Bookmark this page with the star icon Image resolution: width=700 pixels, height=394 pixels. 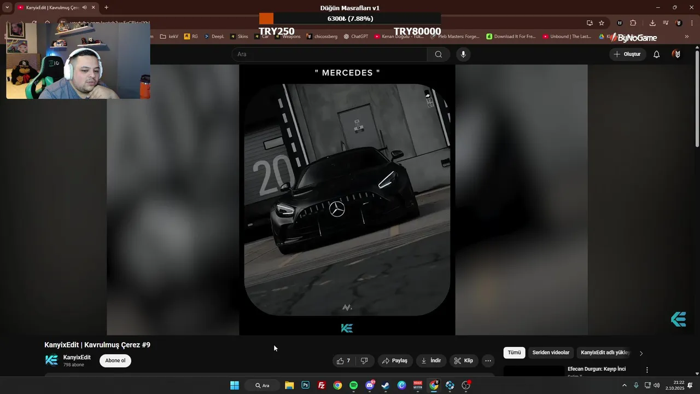[x=602, y=23]
